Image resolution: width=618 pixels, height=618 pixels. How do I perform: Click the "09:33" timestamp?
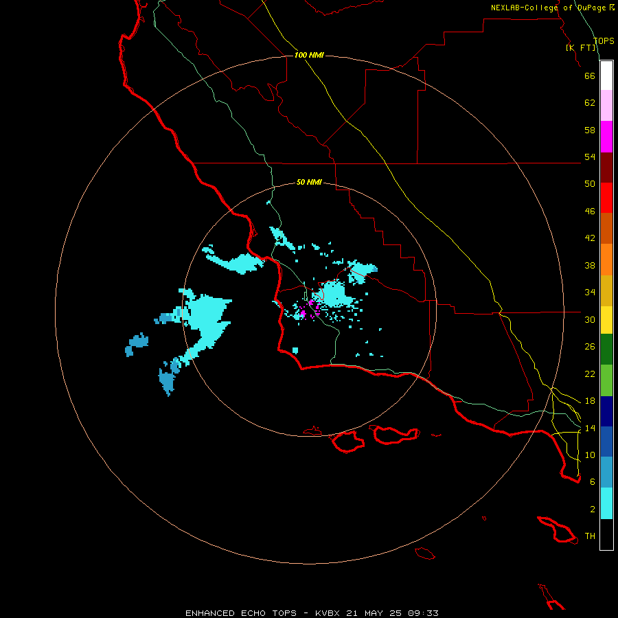coord(424,613)
